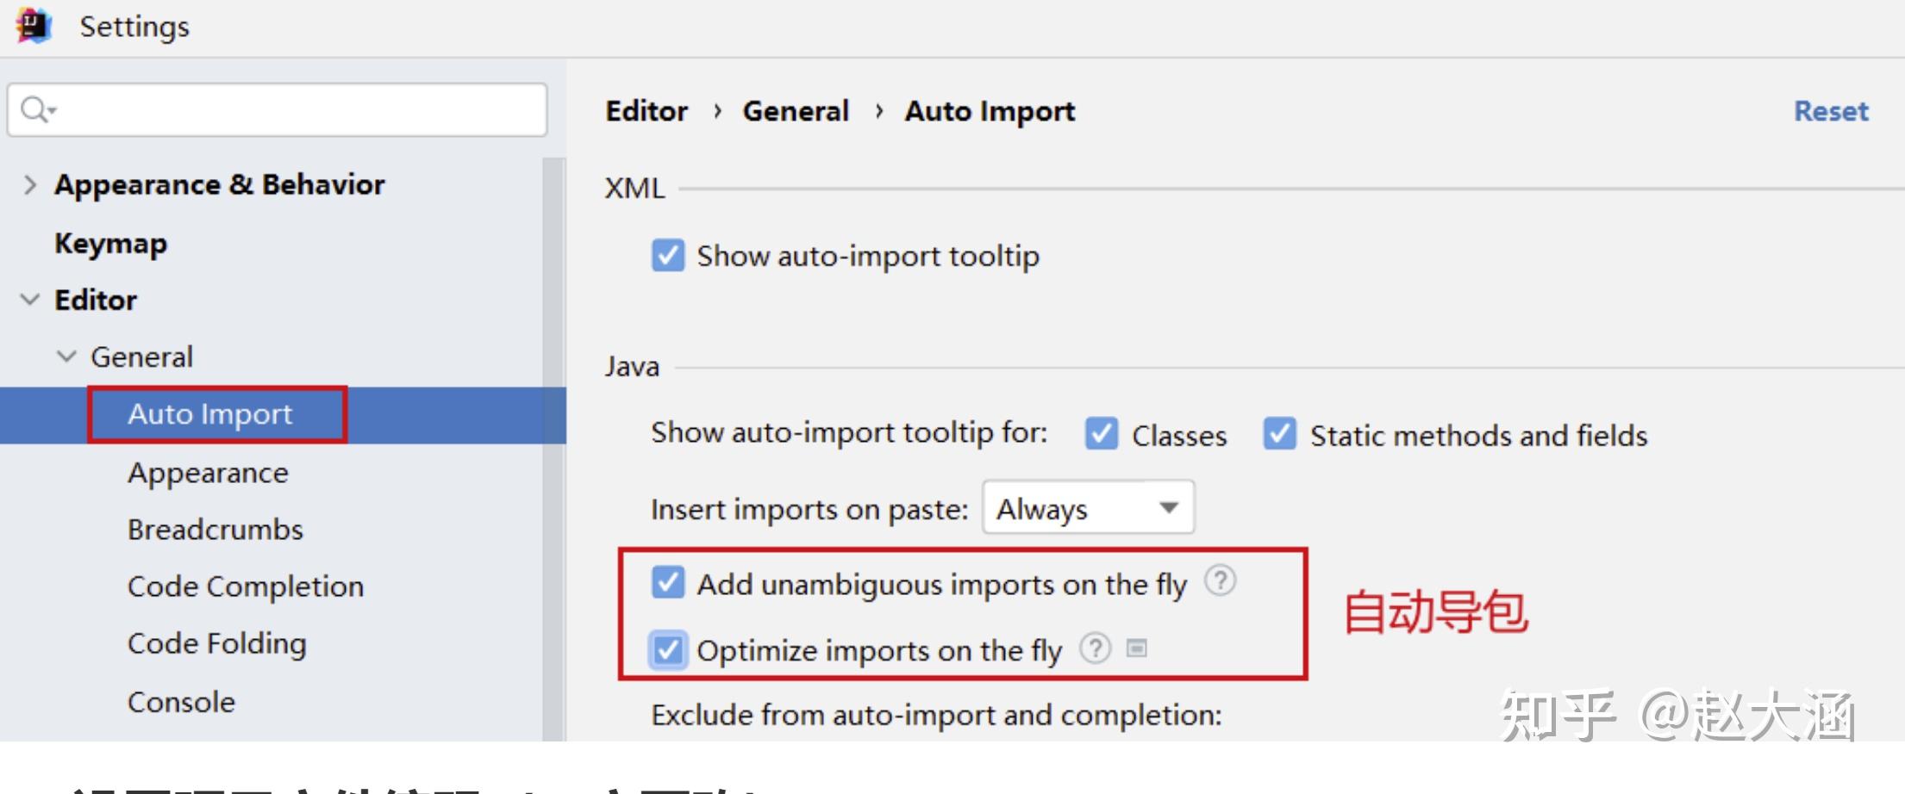Image resolution: width=1905 pixels, height=794 pixels.
Task: Uncheck the Classes tooltip checkbox
Action: [x=1102, y=434]
